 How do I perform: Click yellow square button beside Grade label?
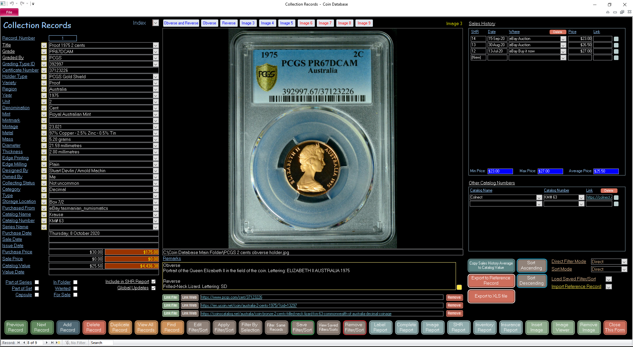[x=44, y=51]
